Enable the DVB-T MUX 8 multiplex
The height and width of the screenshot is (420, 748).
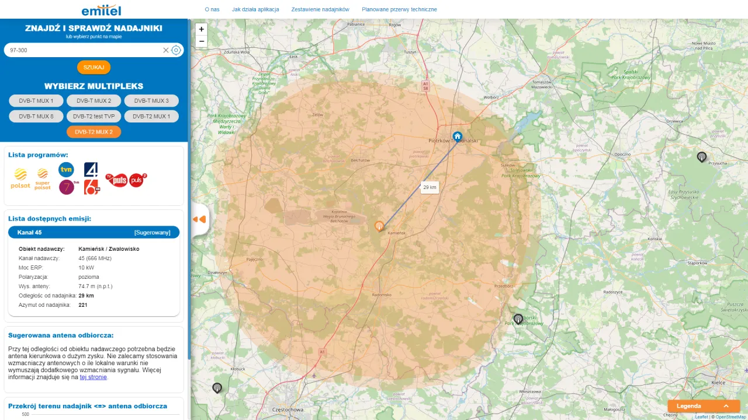(x=36, y=116)
